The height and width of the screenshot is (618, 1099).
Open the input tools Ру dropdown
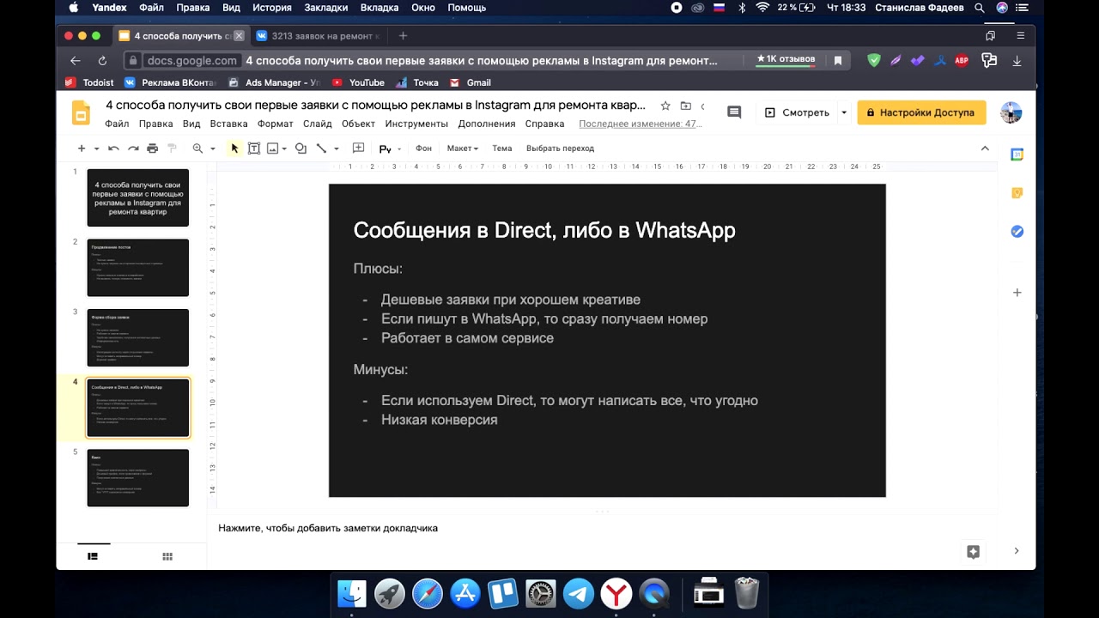390,148
